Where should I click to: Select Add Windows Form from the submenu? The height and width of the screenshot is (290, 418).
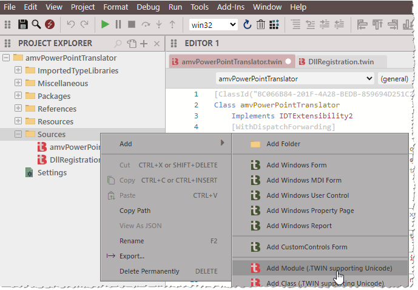click(296, 165)
